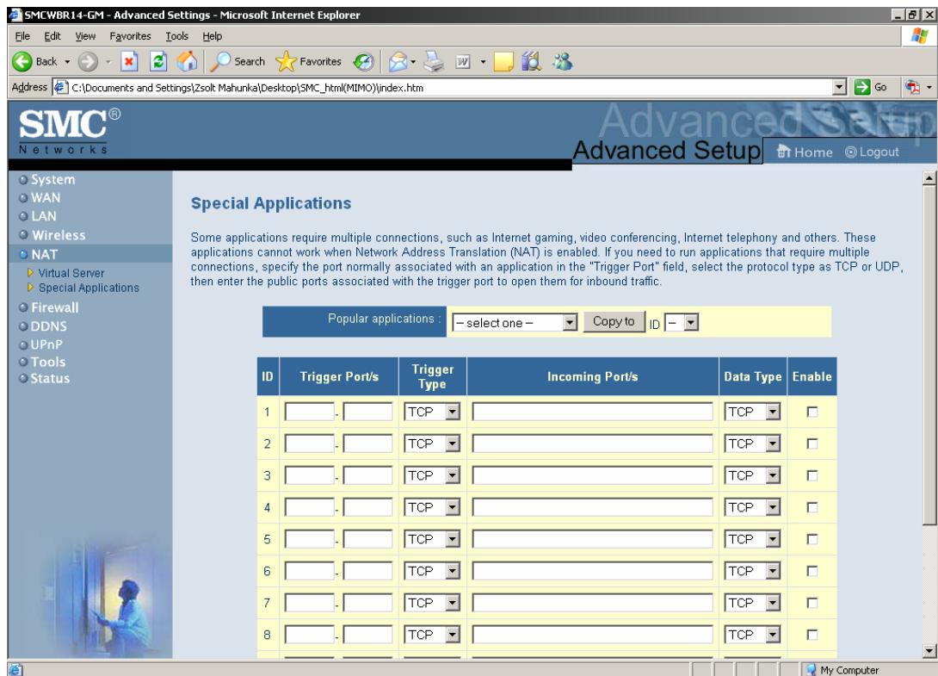Click the Incoming Port/s field in row 8
Screen dimensions: 938x676
tap(592, 635)
